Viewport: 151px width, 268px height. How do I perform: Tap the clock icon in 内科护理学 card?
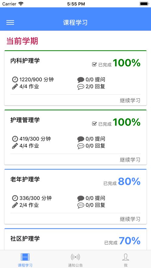tap(15, 80)
